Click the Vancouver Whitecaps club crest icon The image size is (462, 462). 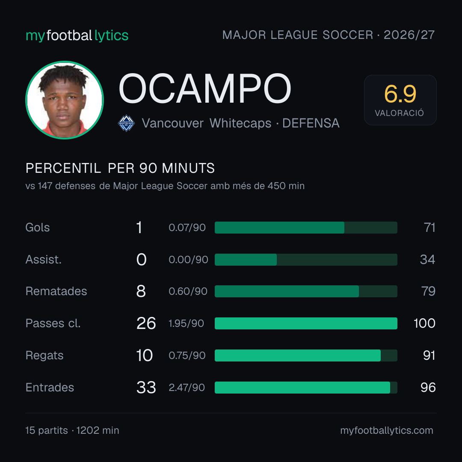coord(126,123)
